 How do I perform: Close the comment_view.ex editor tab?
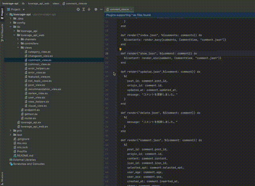(131, 10)
